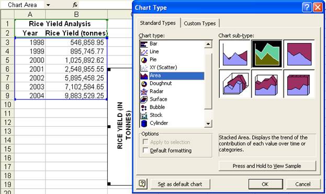The image size is (326, 194).
Task: Click the Press and Hold to View Sample button
Action: click(x=267, y=166)
